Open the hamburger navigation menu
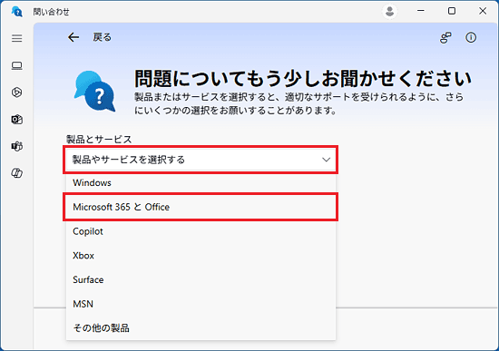 pyautogui.click(x=17, y=38)
